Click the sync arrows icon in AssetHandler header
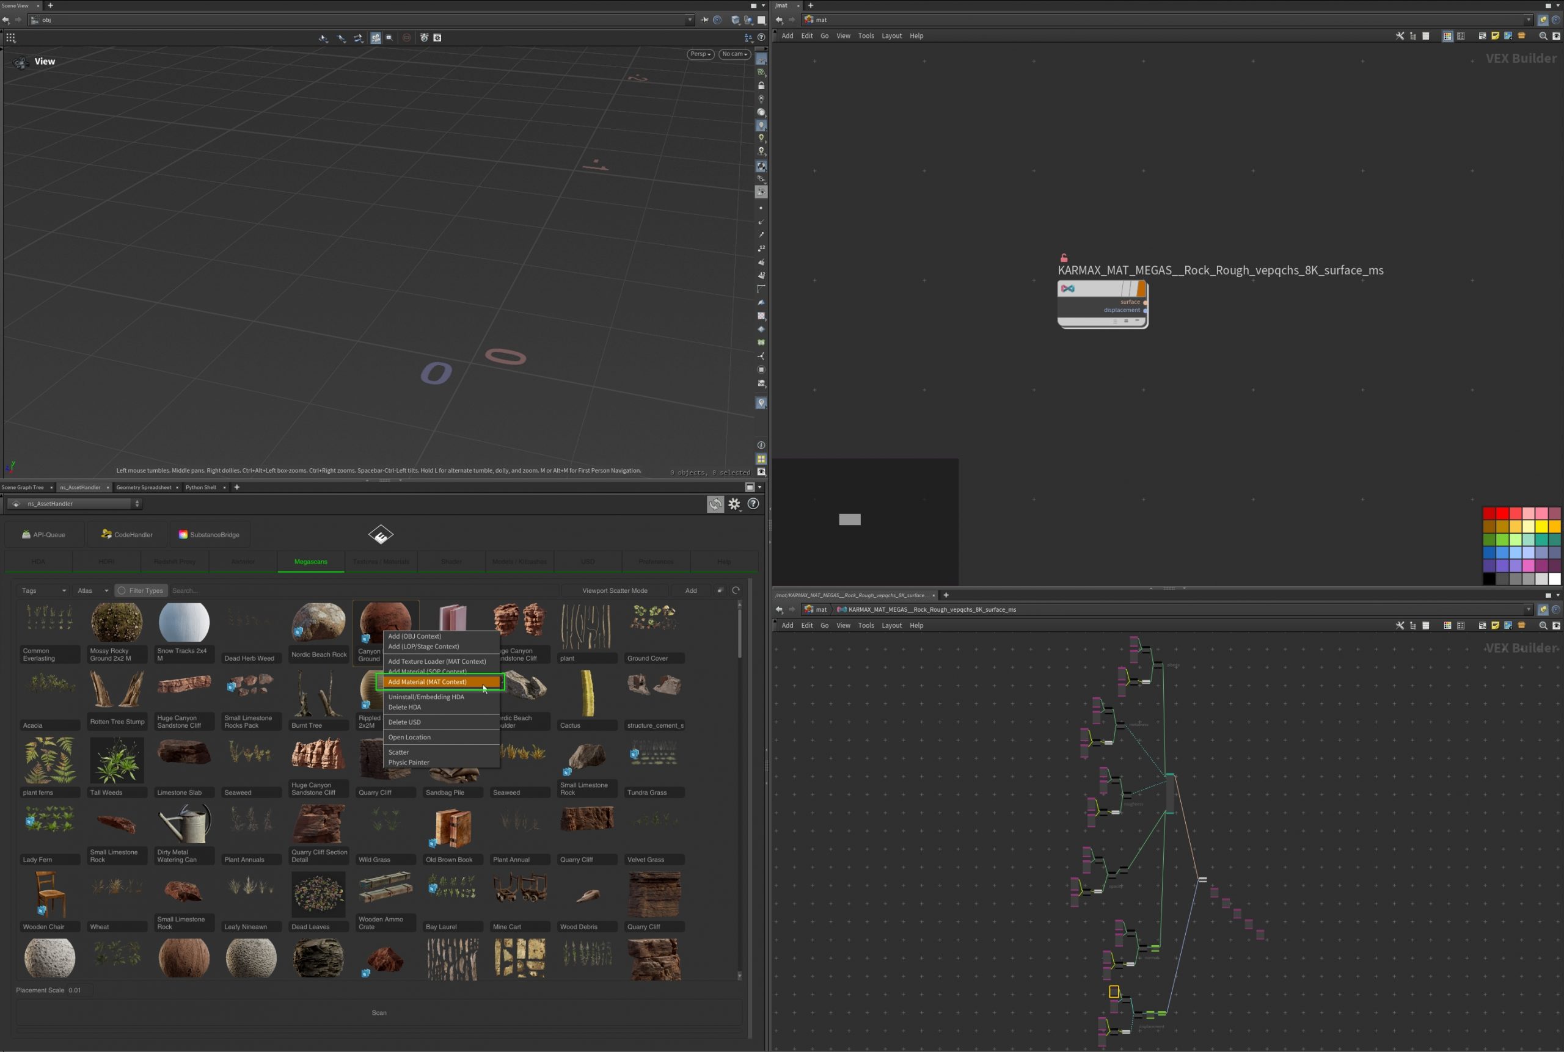Screen dimensions: 1564x1052 pyautogui.click(x=715, y=504)
